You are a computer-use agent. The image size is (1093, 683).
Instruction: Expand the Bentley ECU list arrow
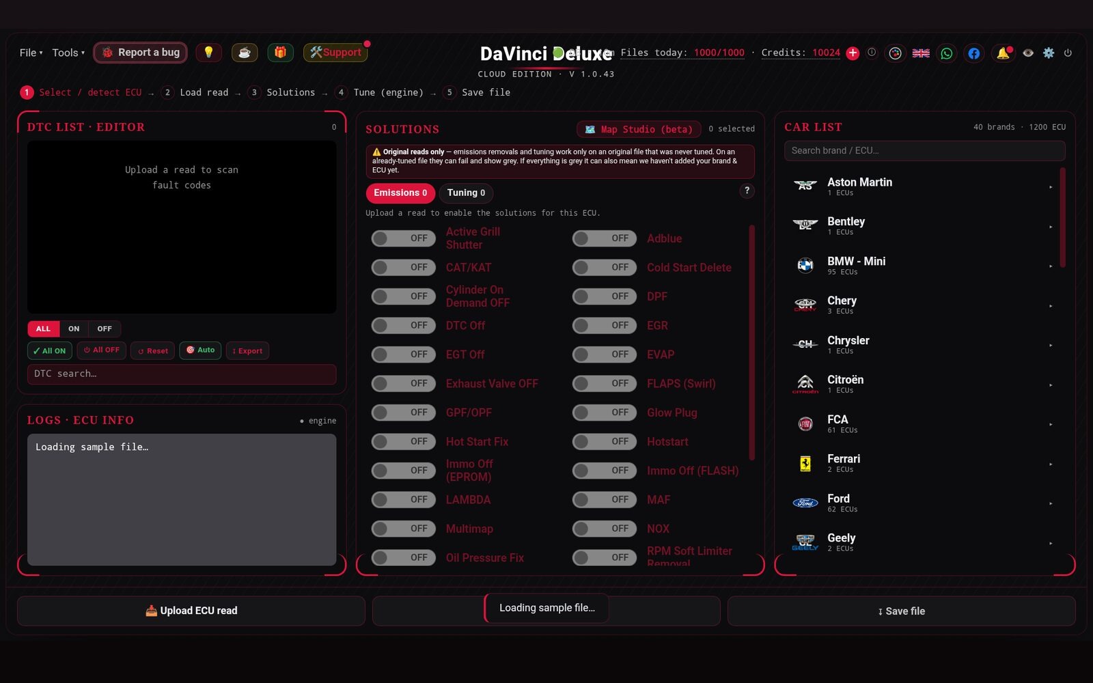coord(1051,226)
